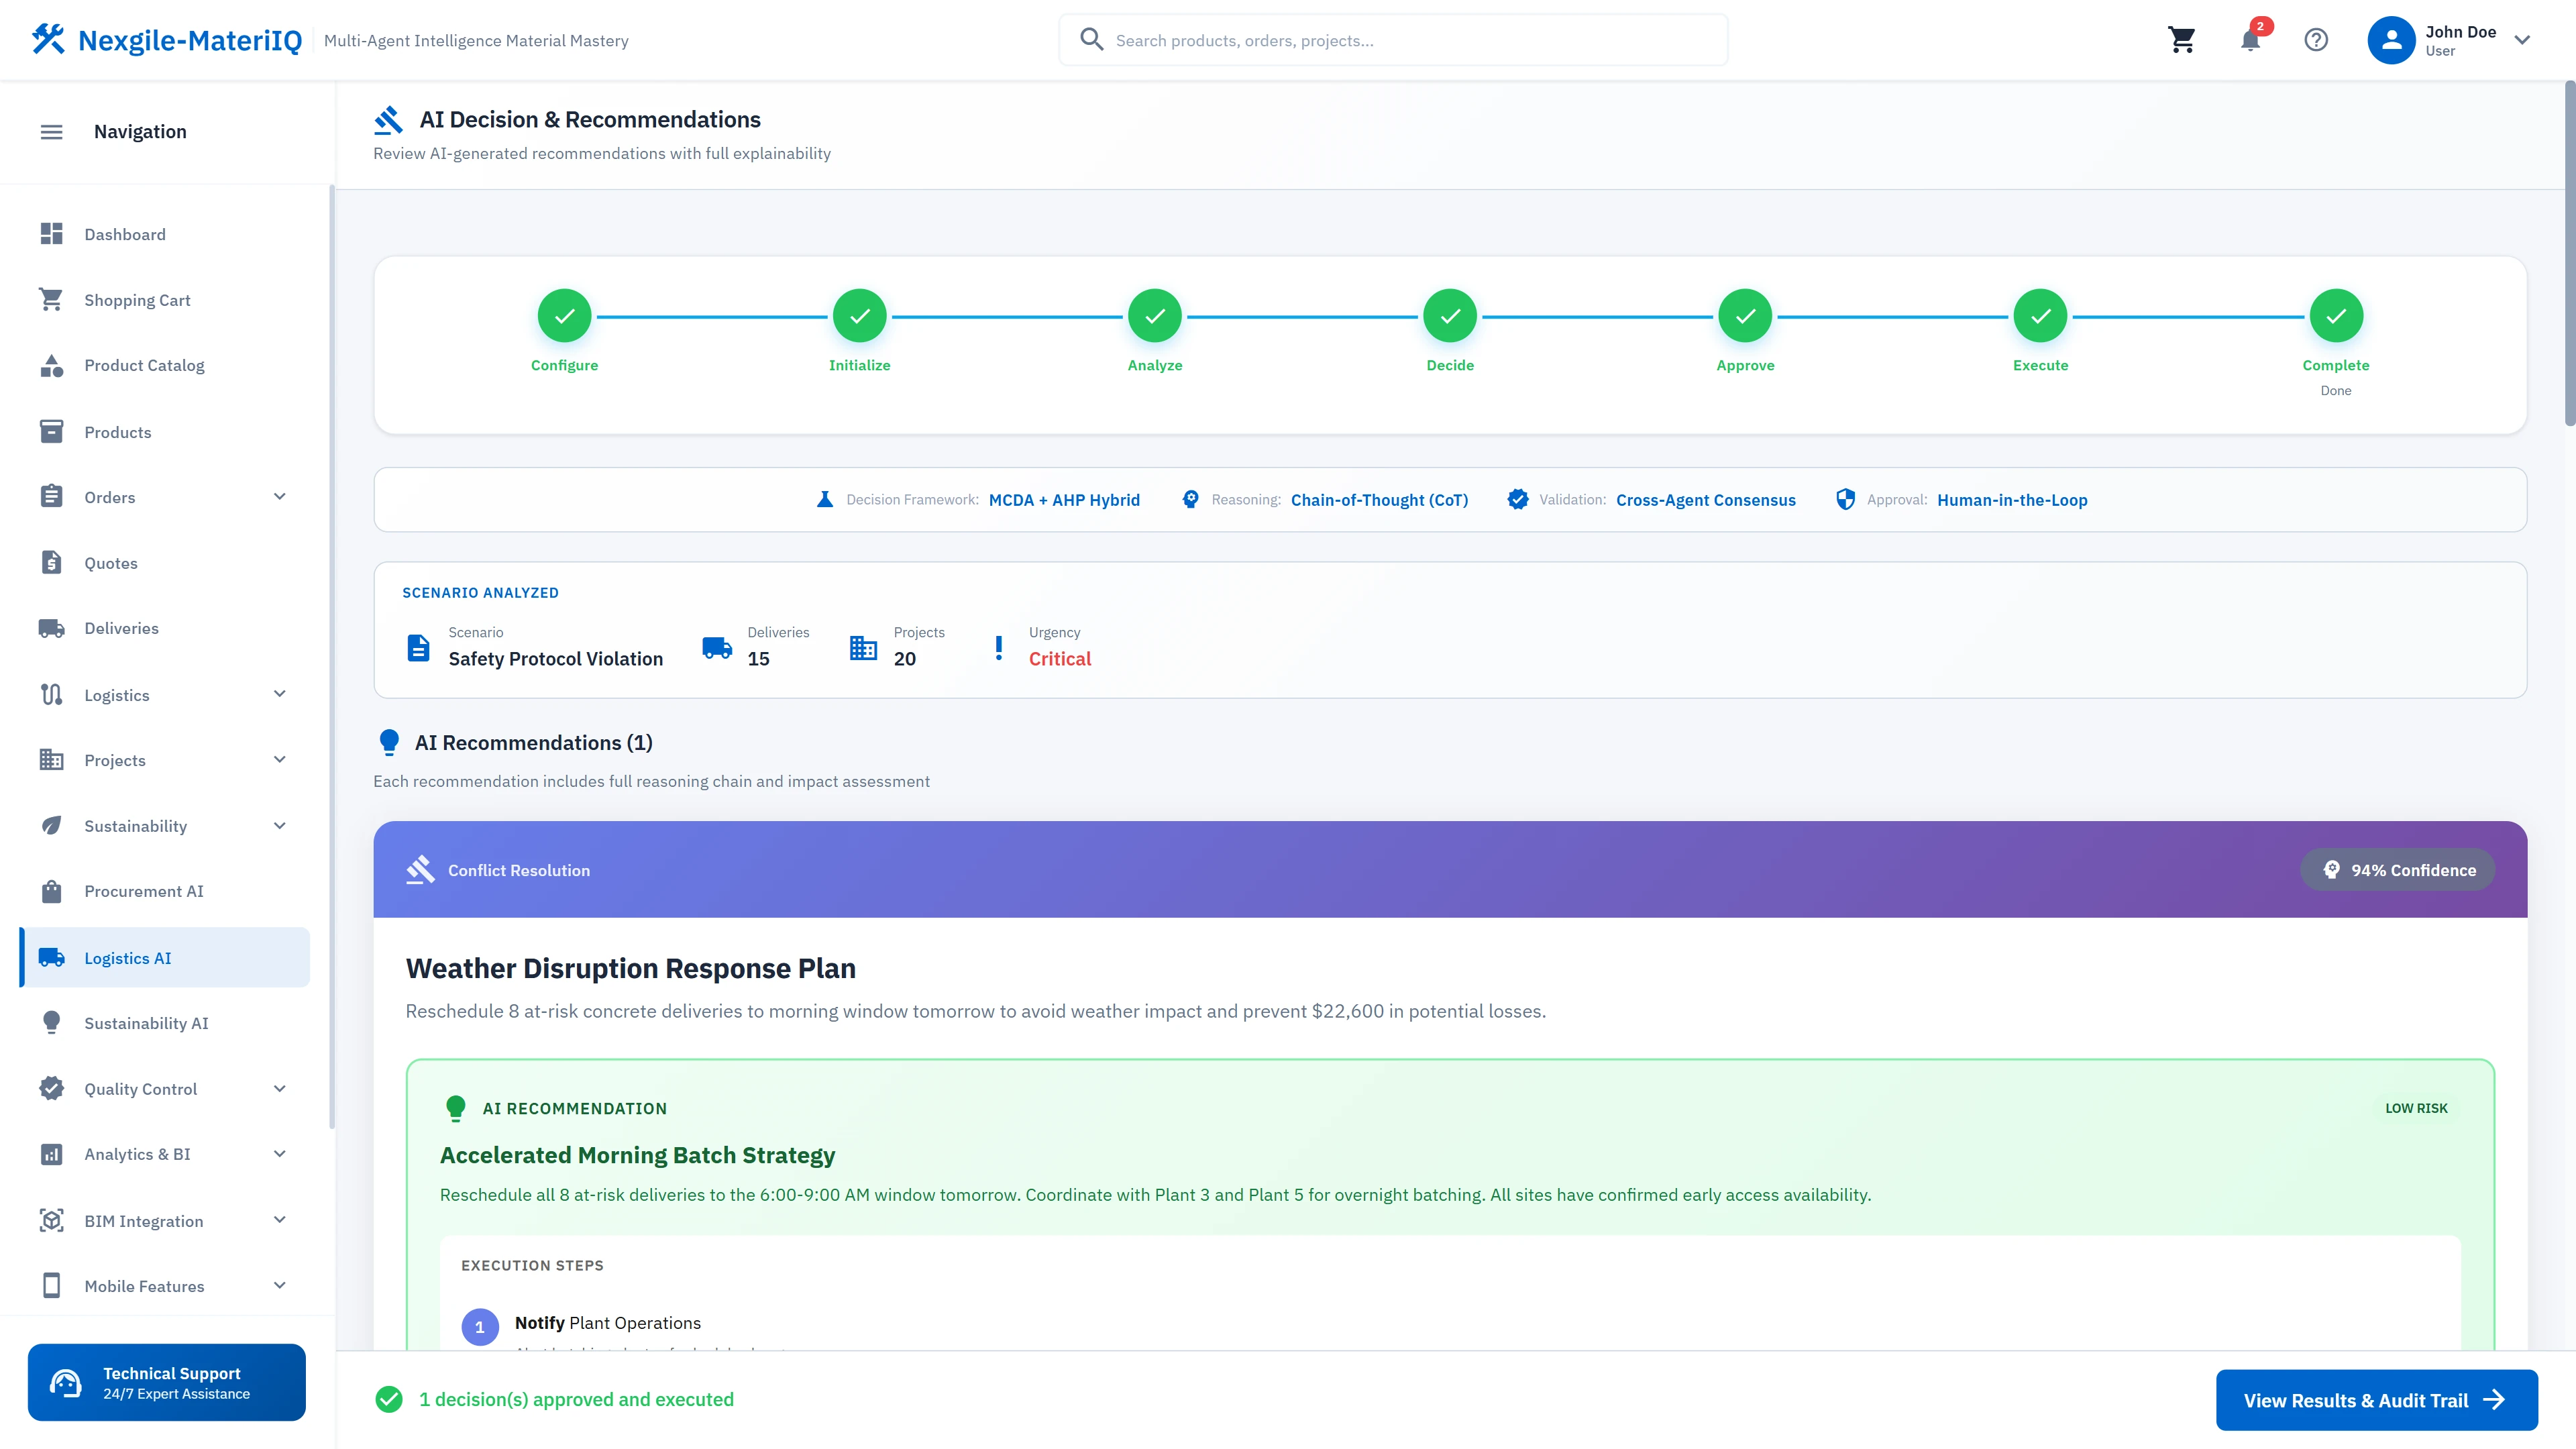Select the Procurement AI briefcase icon
This screenshot has width=2576, height=1449.
pyautogui.click(x=52, y=891)
